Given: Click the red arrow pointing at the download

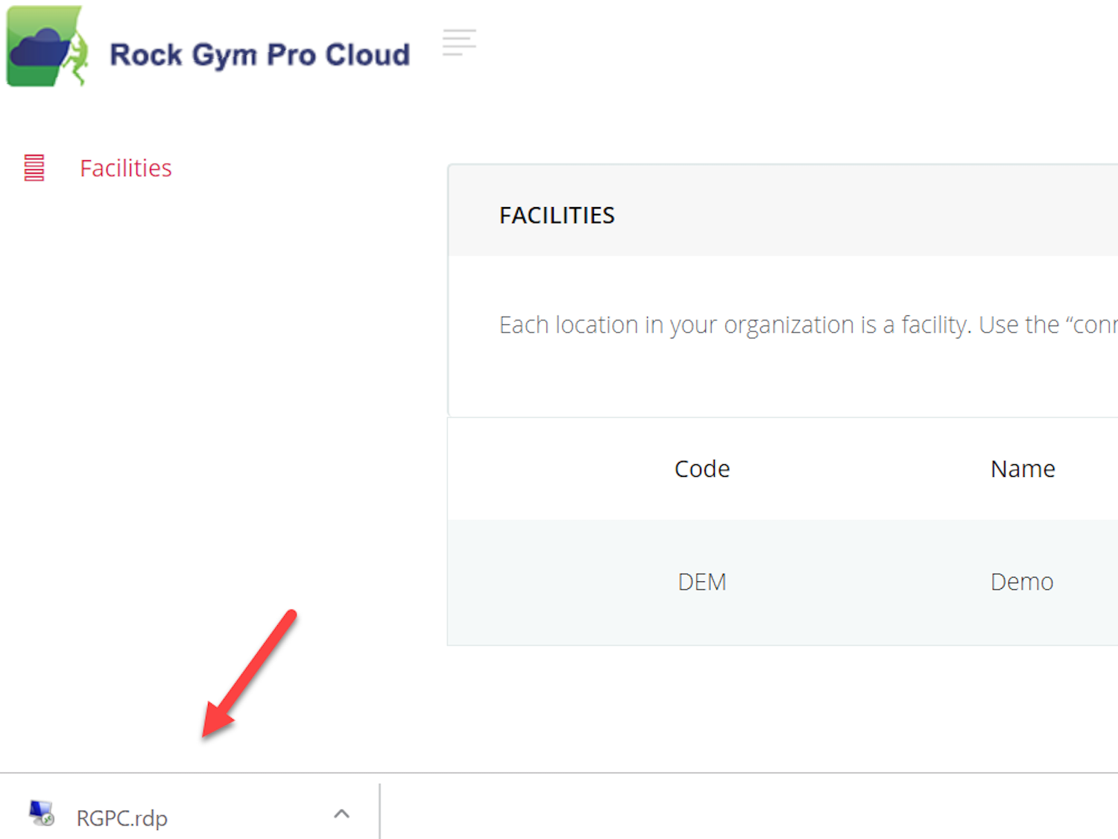Looking at the screenshot, I should [x=249, y=674].
